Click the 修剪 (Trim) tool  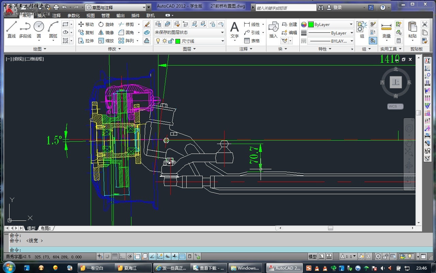pyautogui.click(x=126, y=24)
